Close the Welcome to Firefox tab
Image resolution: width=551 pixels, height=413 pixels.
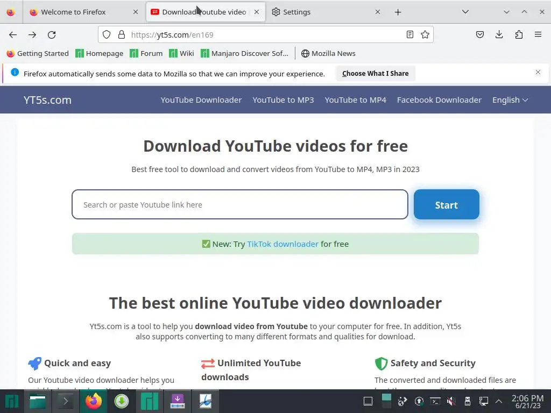click(x=136, y=12)
